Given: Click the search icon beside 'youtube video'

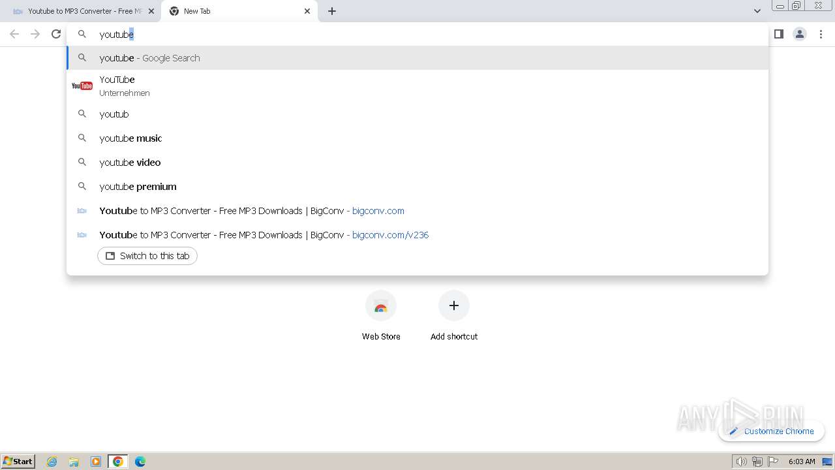Looking at the screenshot, I should coord(82,163).
